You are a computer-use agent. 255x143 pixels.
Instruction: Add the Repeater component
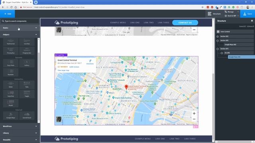(11, 72)
